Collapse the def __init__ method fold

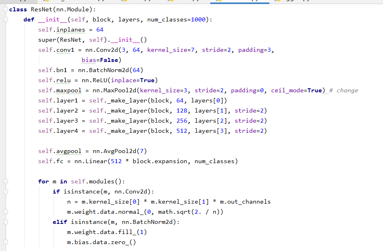click(6, 19)
